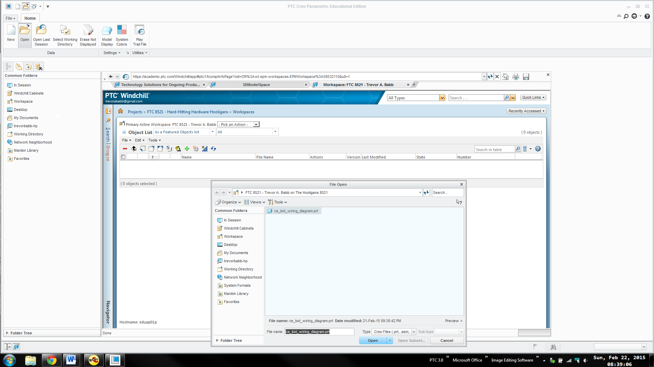Open the Tools menu in Object List
Image resolution: width=654 pixels, height=367 pixels.
pos(154,140)
